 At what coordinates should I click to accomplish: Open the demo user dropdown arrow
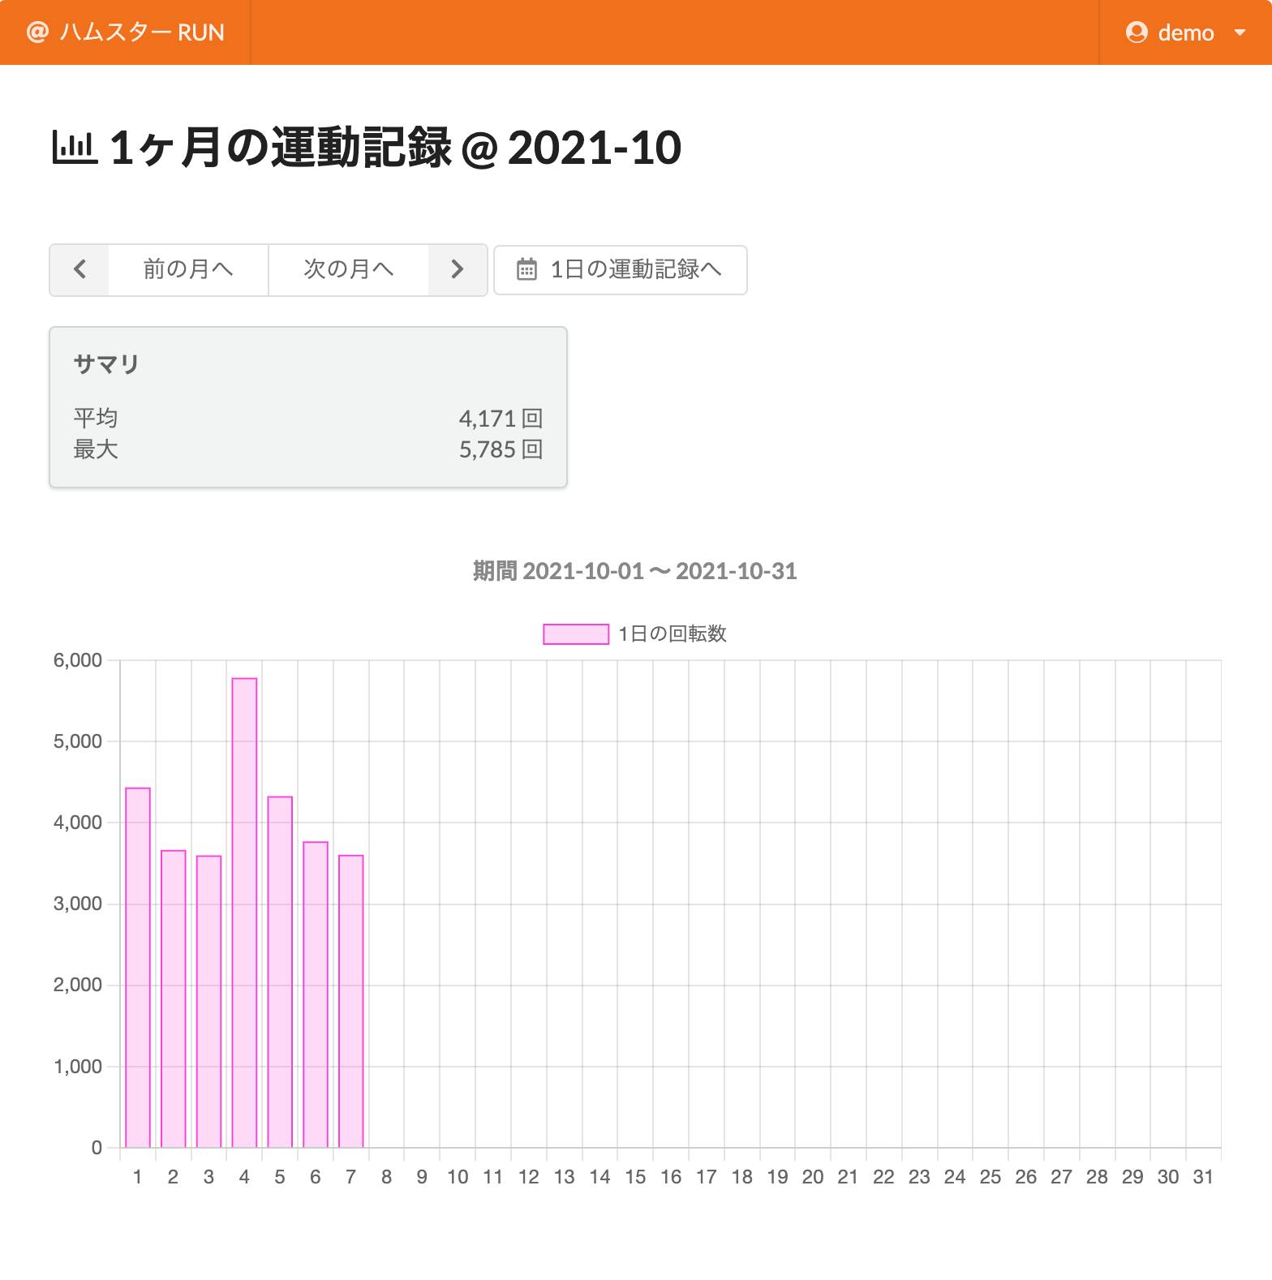click(x=1239, y=32)
